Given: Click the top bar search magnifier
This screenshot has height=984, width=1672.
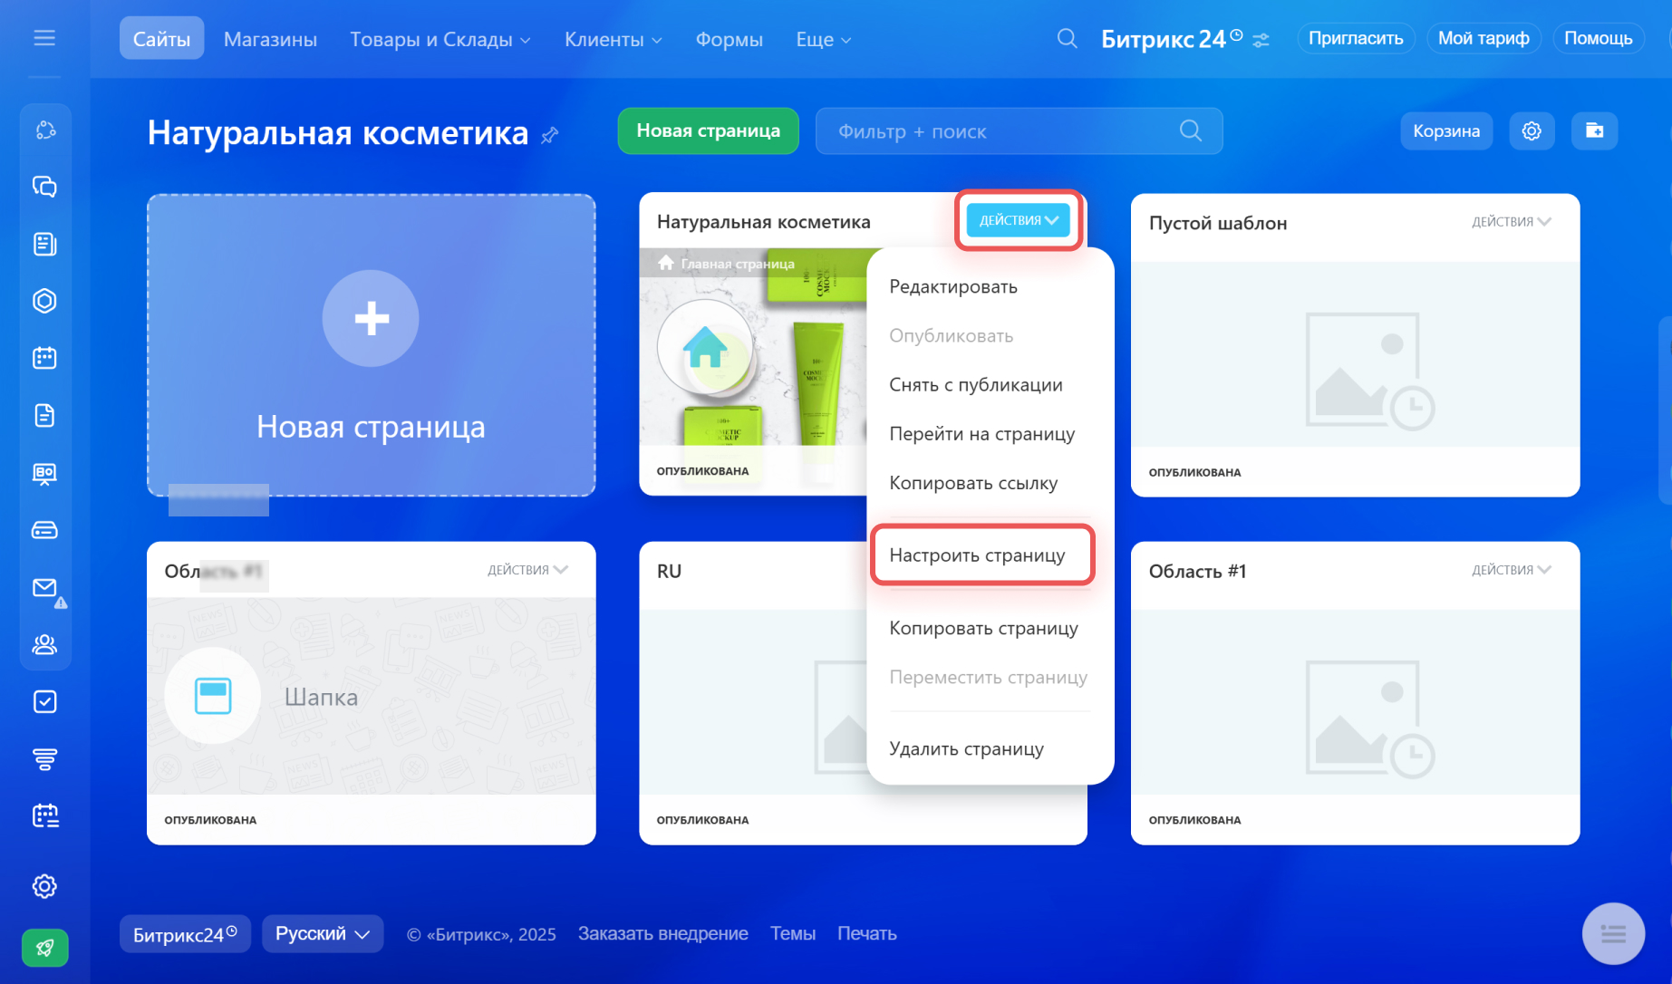Looking at the screenshot, I should click(1068, 39).
